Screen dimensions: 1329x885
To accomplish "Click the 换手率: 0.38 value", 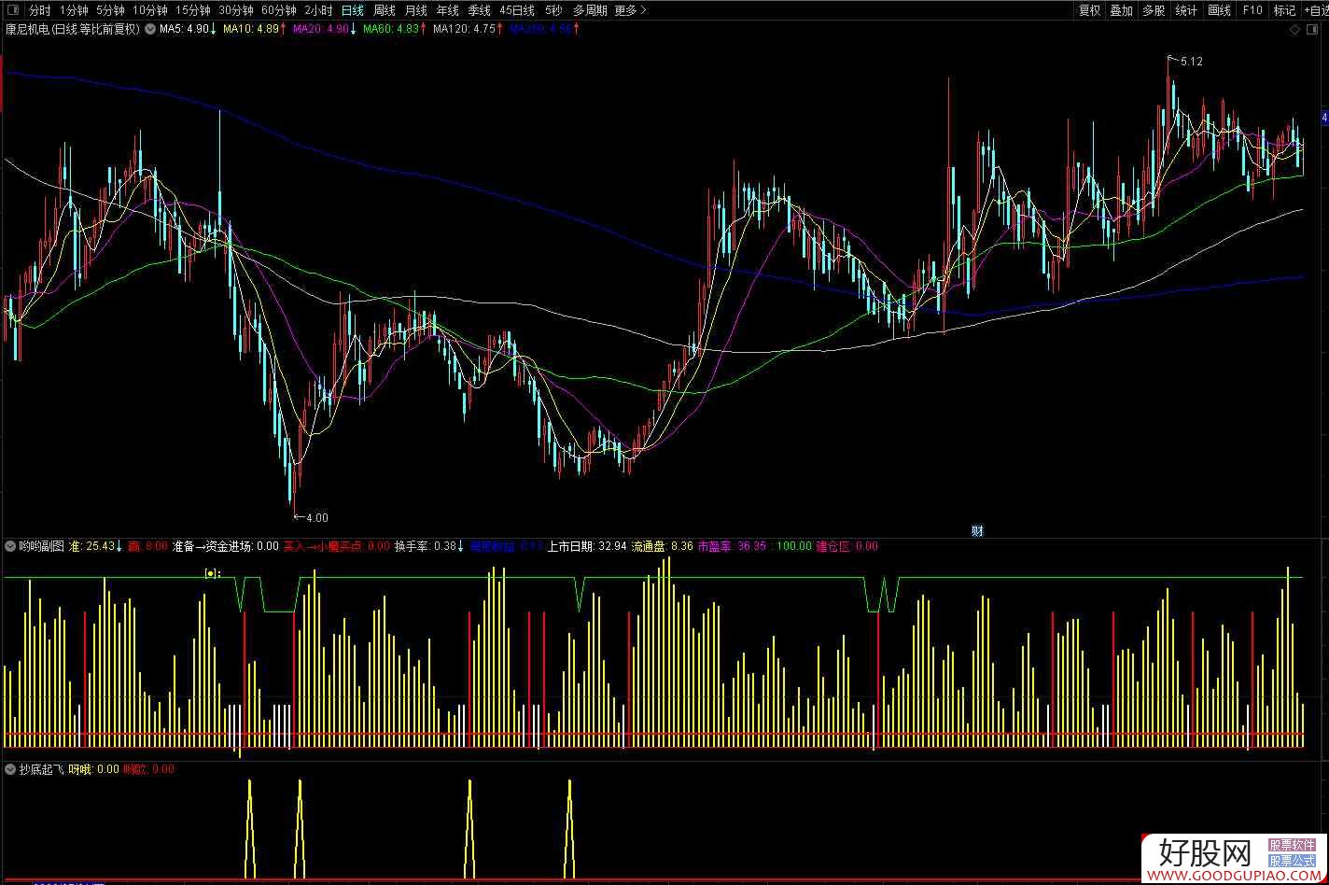I will [429, 546].
